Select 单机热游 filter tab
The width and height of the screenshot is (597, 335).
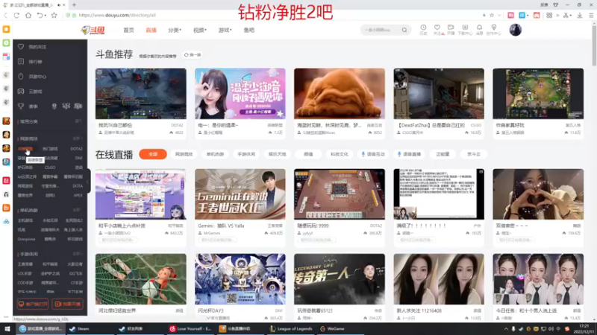pyautogui.click(x=215, y=154)
